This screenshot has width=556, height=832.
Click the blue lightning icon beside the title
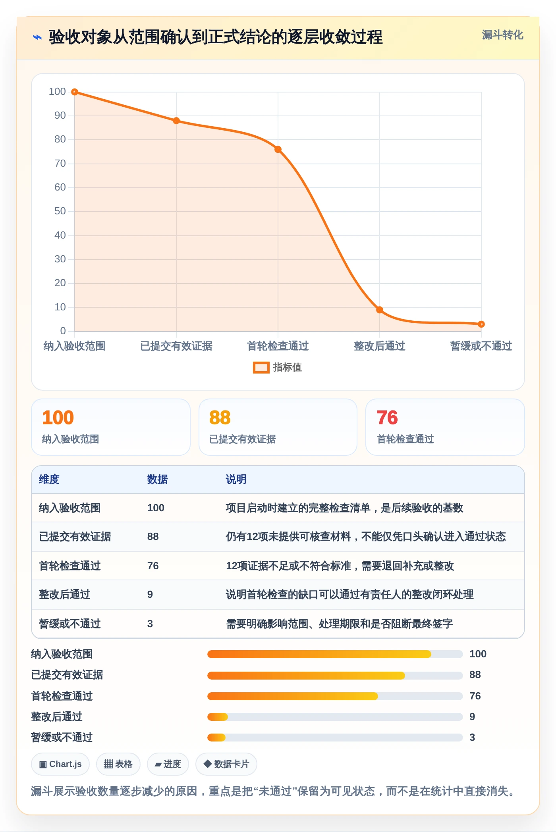tap(37, 37)
